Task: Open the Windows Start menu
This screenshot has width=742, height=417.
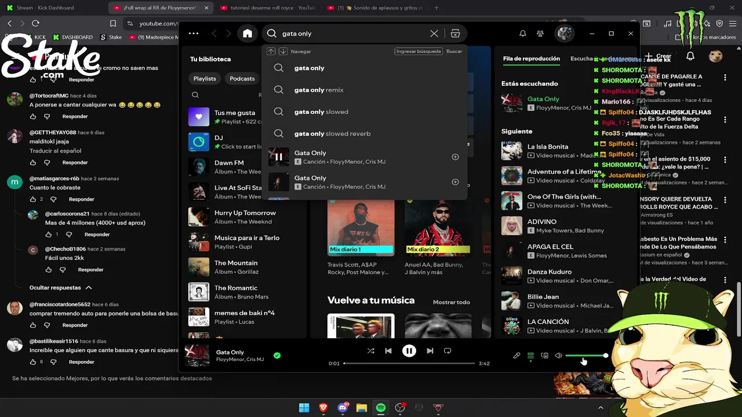Action: [x=304, y=408]
